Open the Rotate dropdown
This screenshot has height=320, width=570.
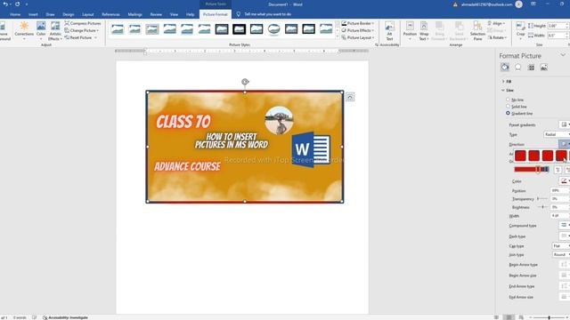[x=497, y=37]
